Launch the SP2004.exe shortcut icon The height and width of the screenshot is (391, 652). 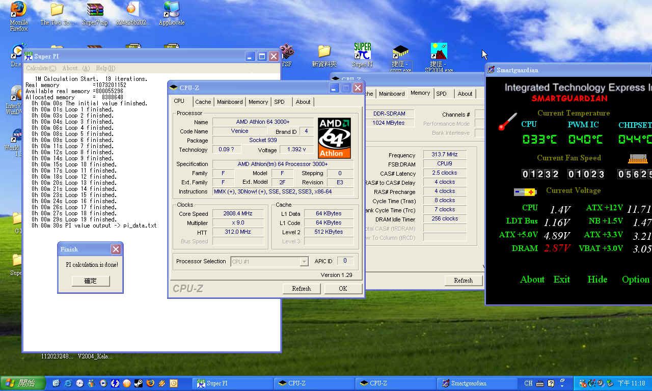(x=439, y=51)
